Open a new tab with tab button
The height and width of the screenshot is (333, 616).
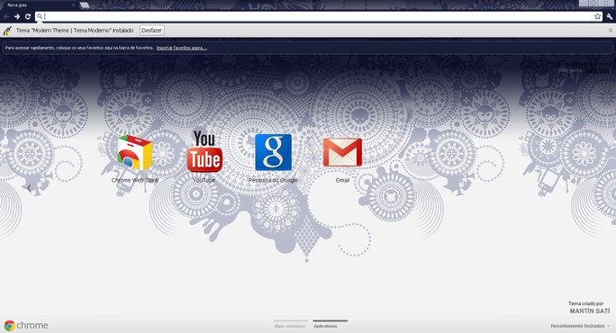[x=84, y=5]
